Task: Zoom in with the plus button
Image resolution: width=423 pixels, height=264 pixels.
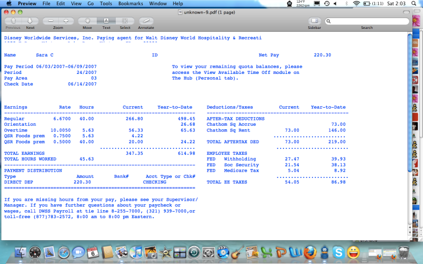Action: [66, 21]
